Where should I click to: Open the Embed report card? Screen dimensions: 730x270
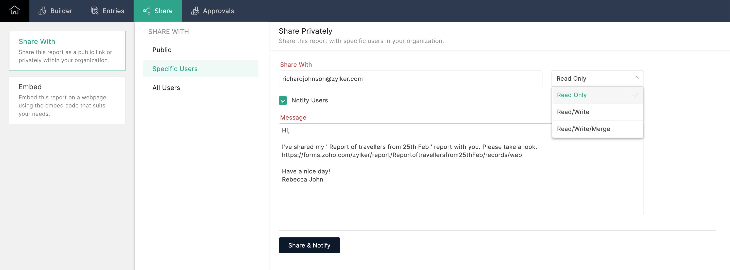coord(67,100)
